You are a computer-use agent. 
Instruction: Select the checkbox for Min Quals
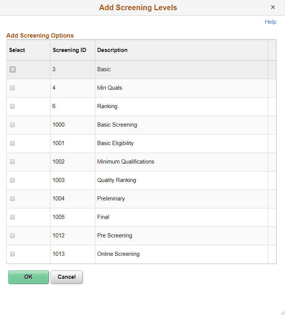[12, 88]
